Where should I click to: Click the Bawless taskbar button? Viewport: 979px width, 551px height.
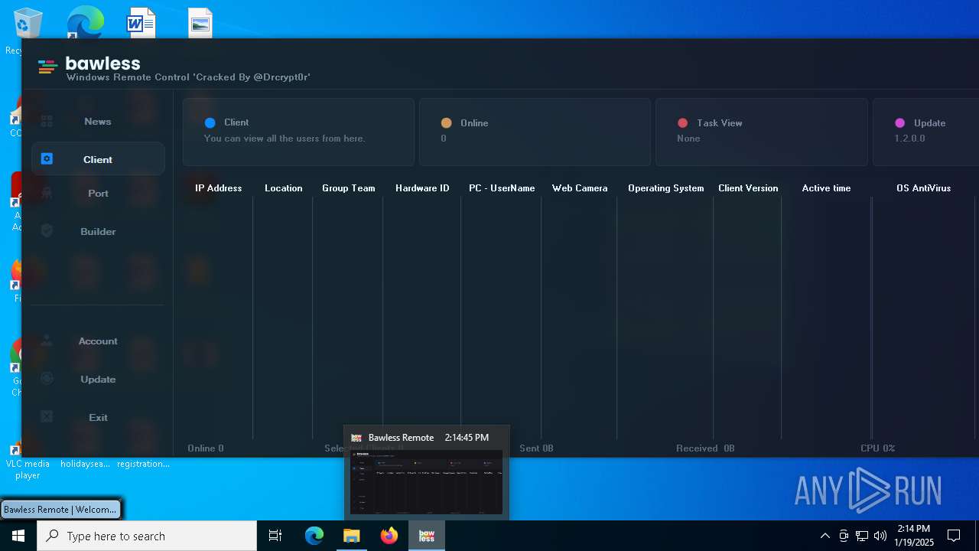427,536
